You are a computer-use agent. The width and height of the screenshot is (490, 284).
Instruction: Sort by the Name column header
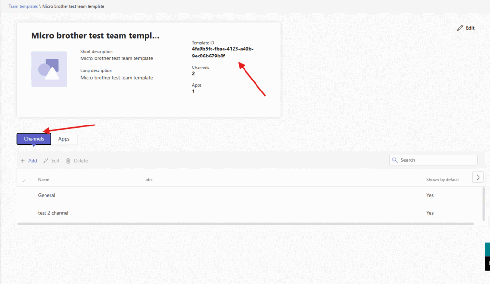tap(44, 180)
